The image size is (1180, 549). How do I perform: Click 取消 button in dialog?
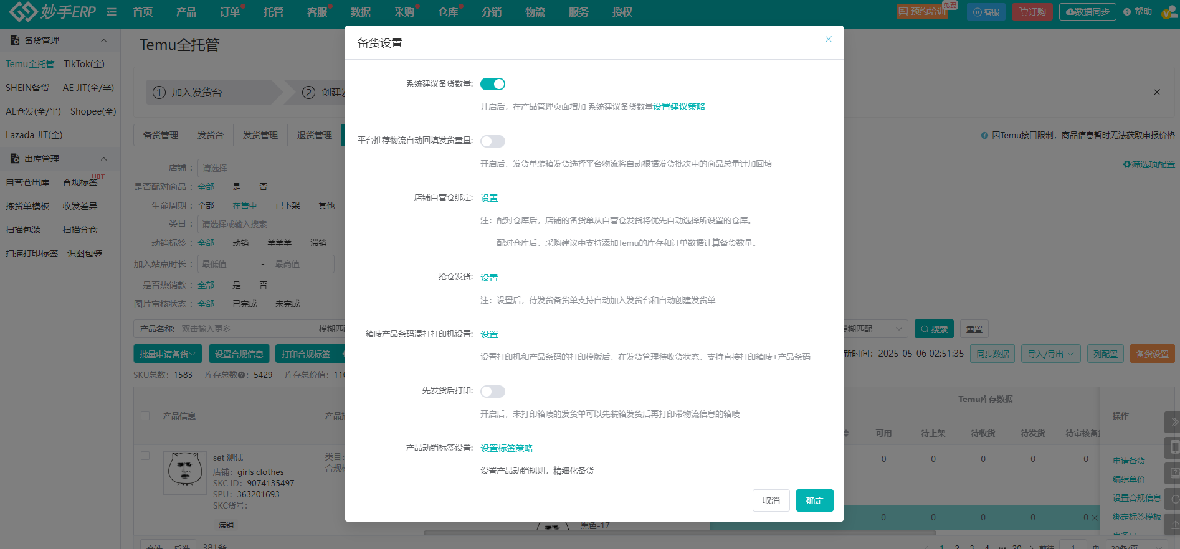[771, 500]
